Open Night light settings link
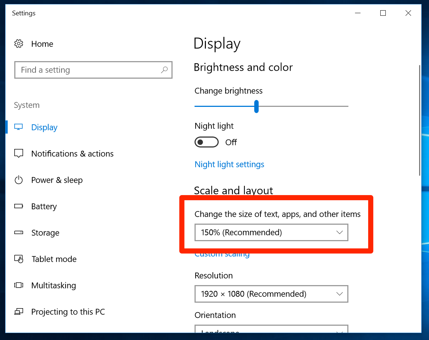 coord(229,164)
